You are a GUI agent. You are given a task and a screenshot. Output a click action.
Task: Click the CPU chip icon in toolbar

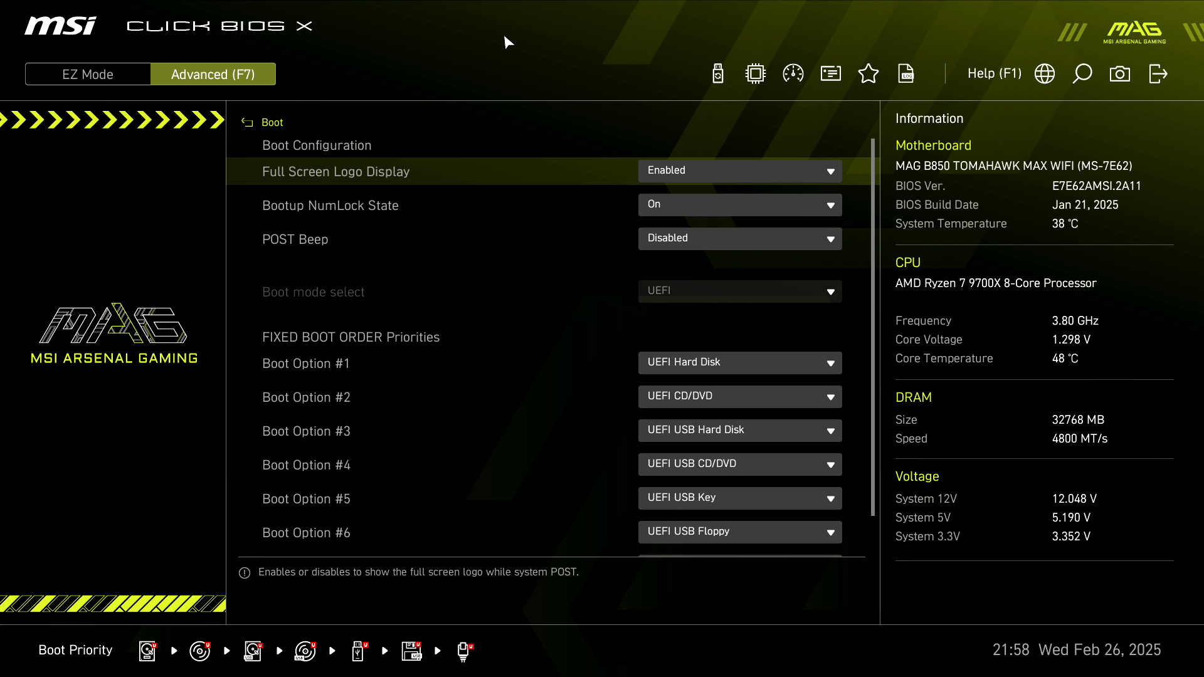point(756,74)
